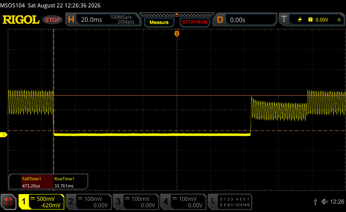
Task: Open the Measure menu
Action: pyautogui.click(x=159, y=23)
